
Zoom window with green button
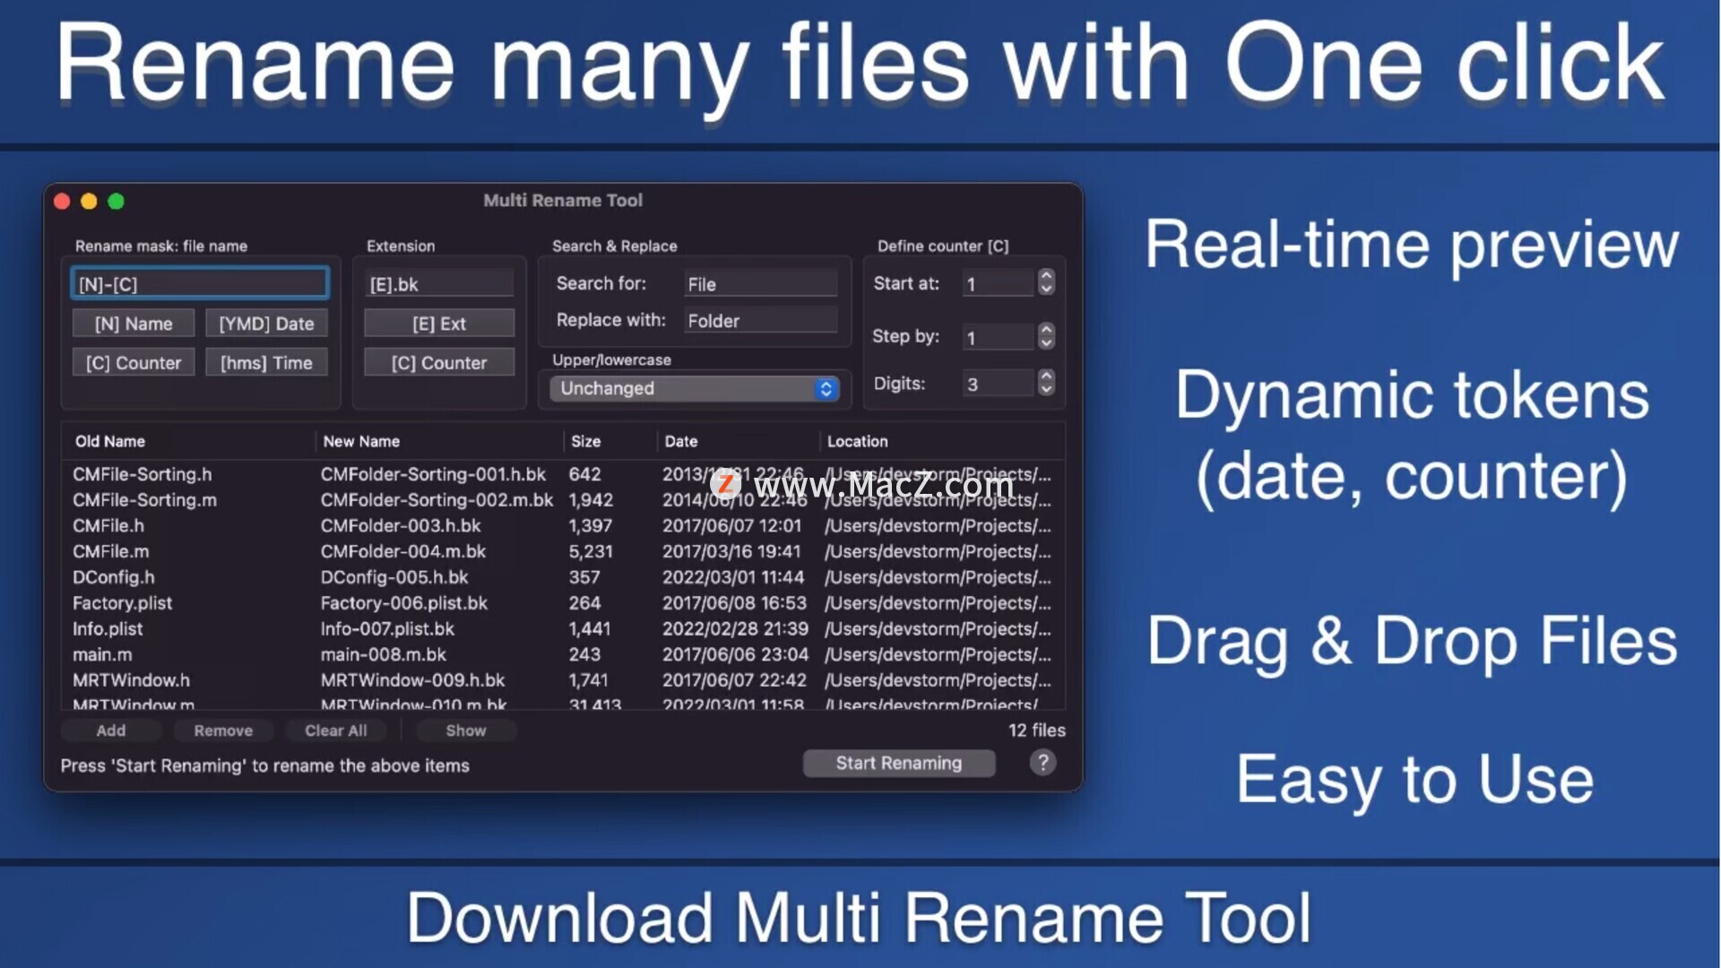pos(116,201)
